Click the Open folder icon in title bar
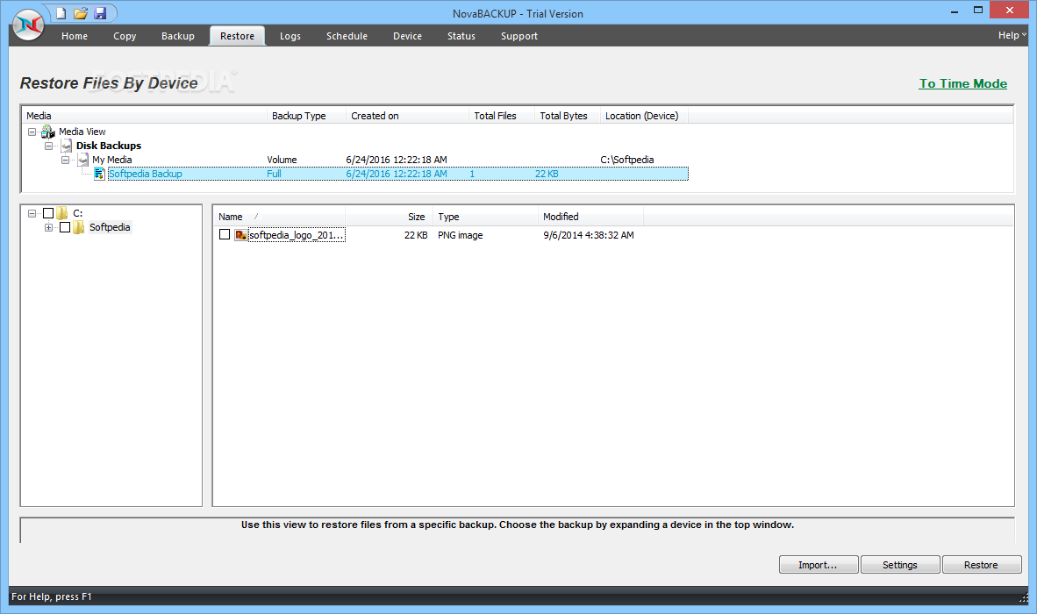 pos(81,13)
